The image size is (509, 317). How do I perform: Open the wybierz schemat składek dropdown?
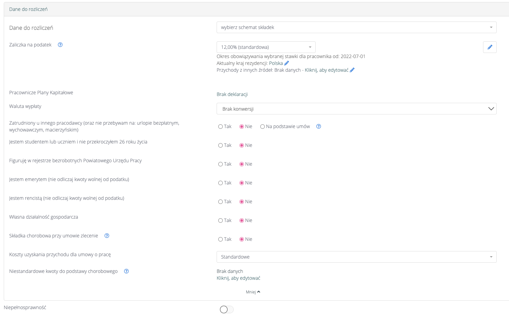click(356, 27)
